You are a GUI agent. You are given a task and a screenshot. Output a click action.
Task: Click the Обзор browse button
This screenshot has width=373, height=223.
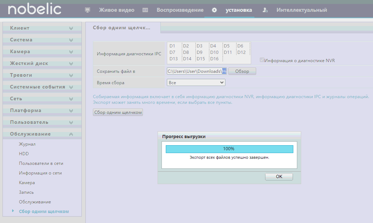(242, 71)
